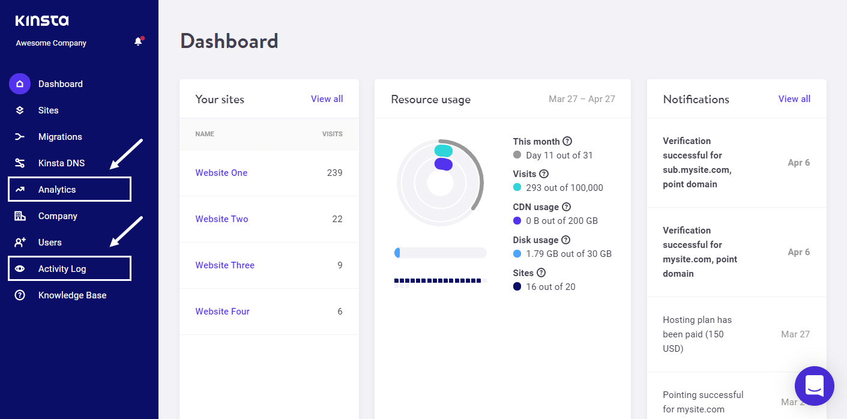
Task: Click the Users add-person icon
Action: point(20,242)
